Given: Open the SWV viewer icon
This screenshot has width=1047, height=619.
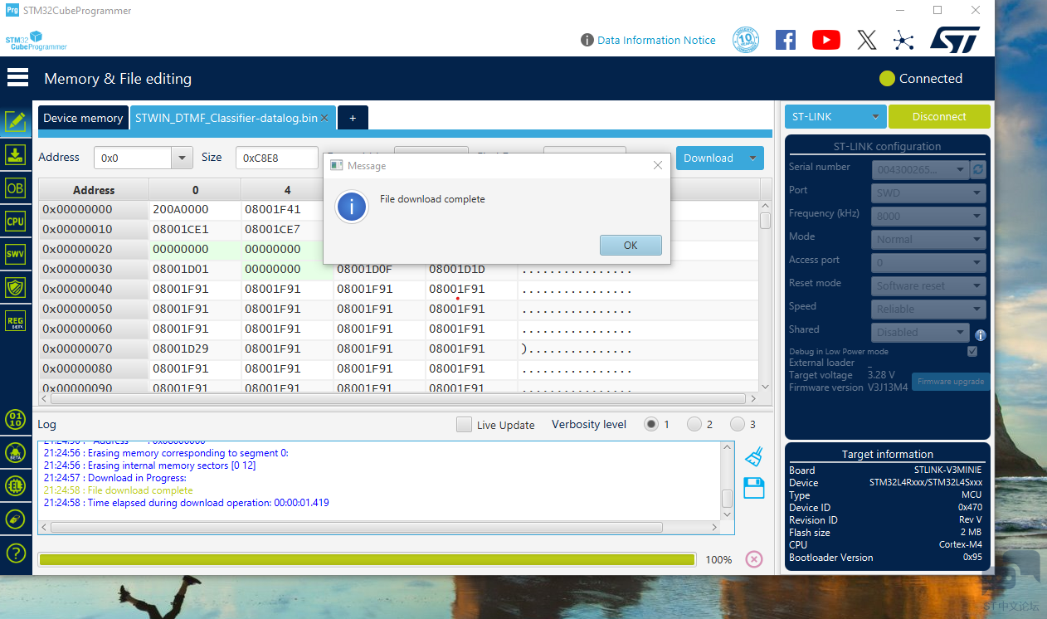Looking at the screenshot, I should pyautogui.click(x=16, y=254).
